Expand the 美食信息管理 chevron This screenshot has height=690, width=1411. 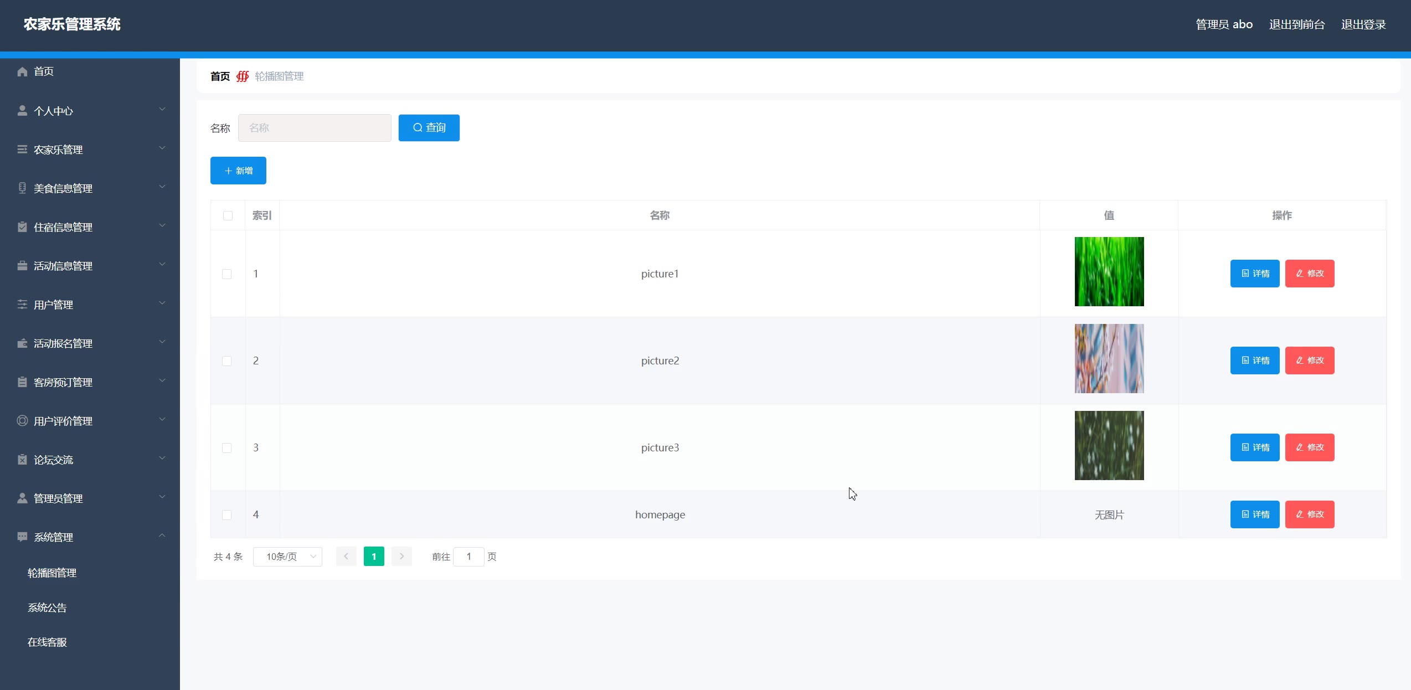pos(162,187)
